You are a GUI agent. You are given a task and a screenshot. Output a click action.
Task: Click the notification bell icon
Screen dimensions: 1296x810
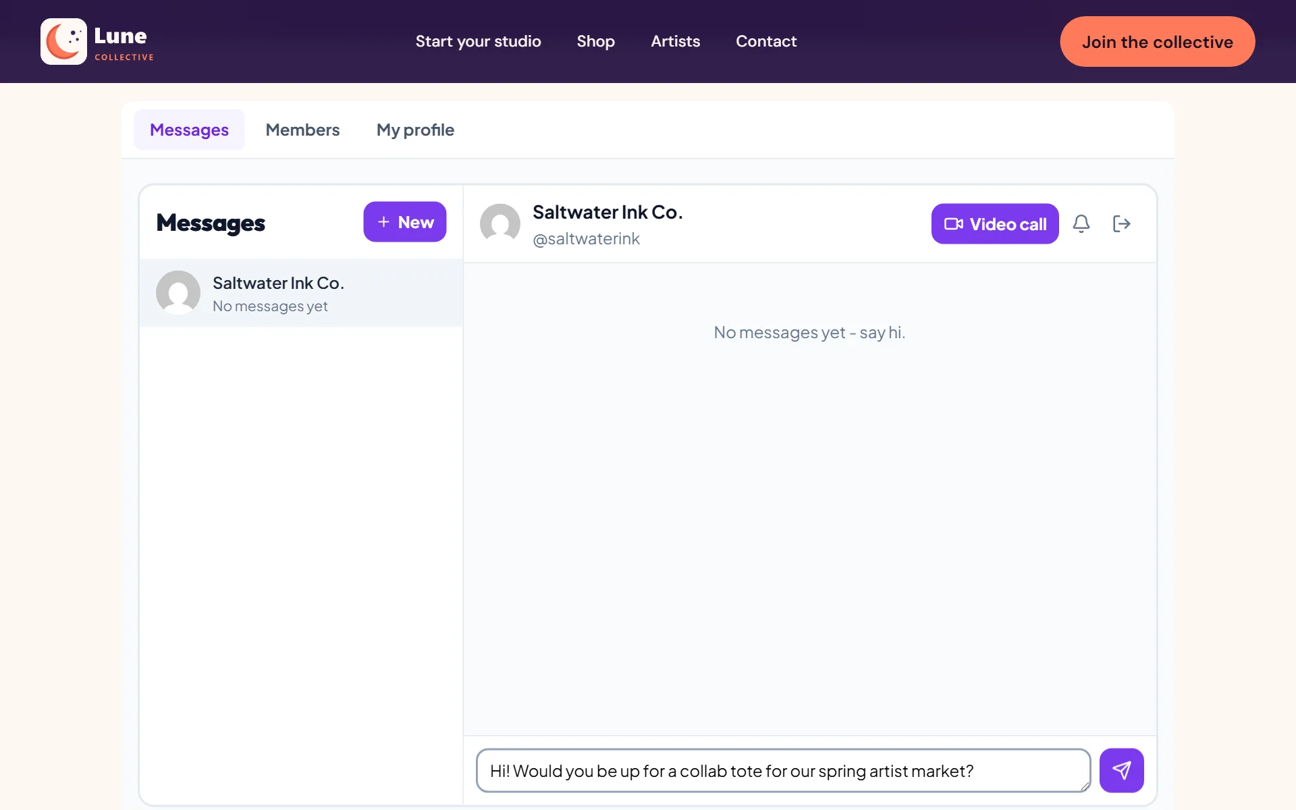click(1081, 223)
